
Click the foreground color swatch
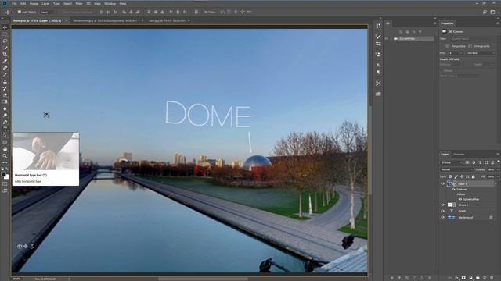3,174
